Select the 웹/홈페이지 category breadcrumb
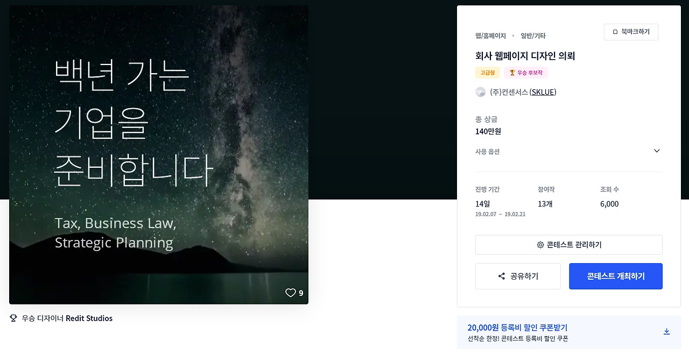This screenshot has height=355, width=689. click(x=490, y=36)
